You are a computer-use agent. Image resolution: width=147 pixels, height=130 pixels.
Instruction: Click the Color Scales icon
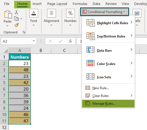point(90,63)
